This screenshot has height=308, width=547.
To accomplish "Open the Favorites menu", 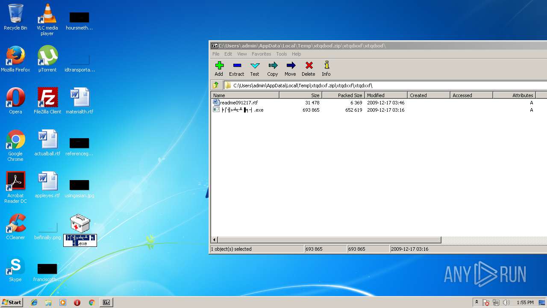I will pos(261,54).
